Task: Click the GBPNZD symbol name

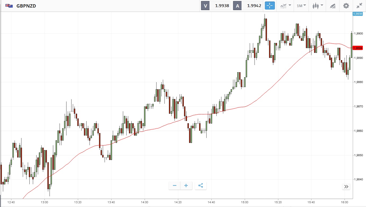Action: pos(26,6)
